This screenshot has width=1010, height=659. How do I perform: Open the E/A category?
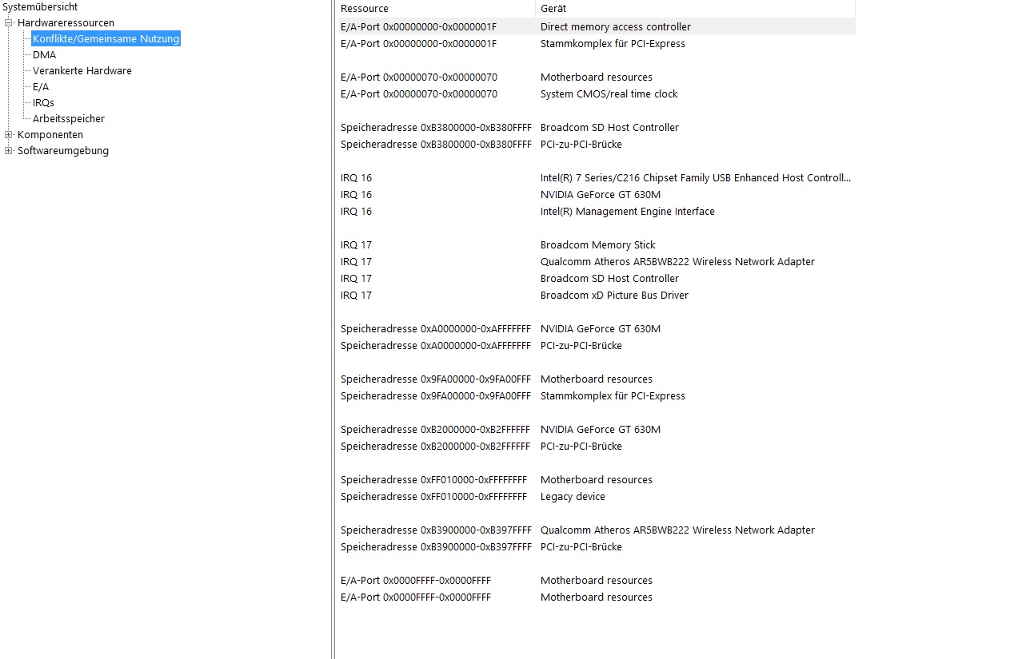[41, 87]
